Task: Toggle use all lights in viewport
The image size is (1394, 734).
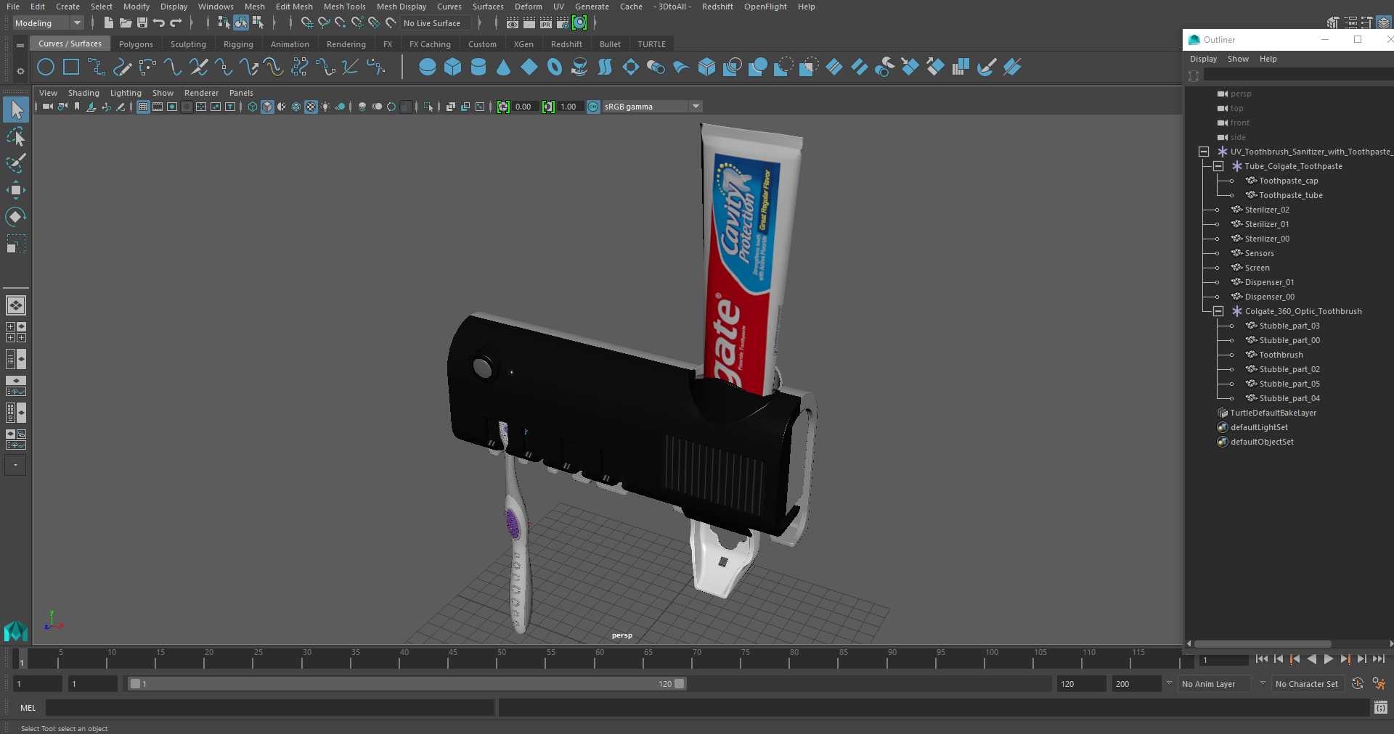Action: coord(325,107)
